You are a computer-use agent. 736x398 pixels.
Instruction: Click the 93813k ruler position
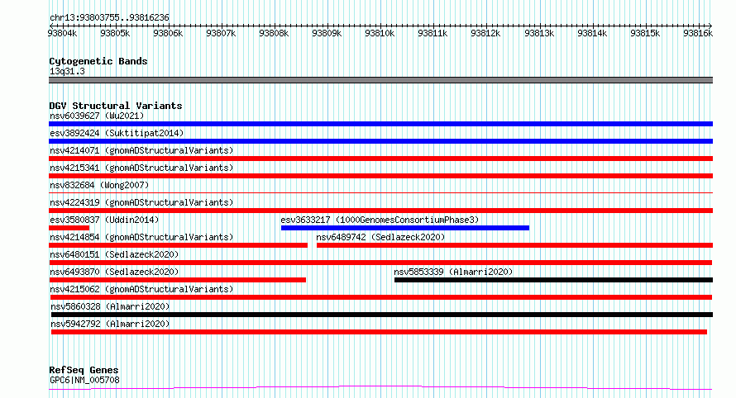[x=539, y=33]
